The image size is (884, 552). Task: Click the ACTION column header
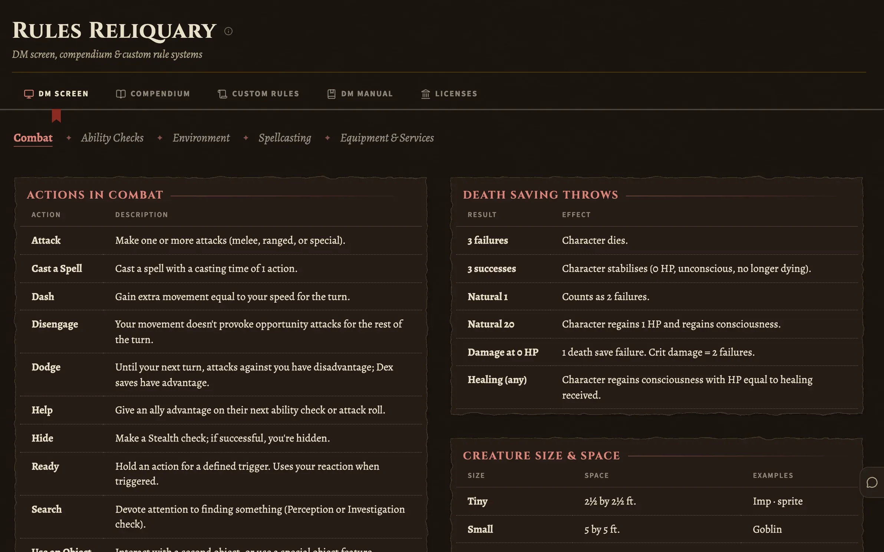click(x=46, y=215)
